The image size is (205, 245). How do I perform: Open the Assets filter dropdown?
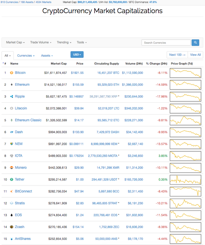click(x=47, y=56)
